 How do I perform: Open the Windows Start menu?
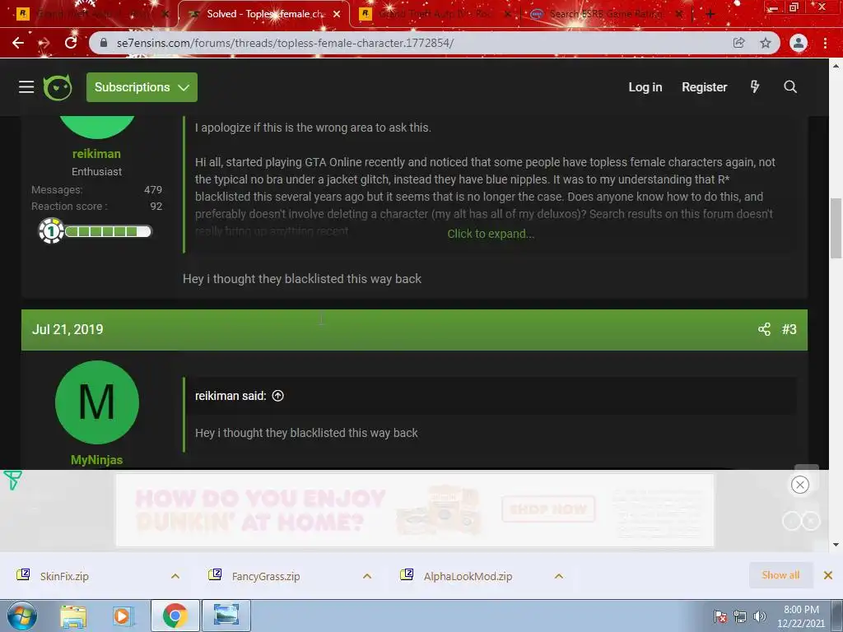tap(22, 616)
